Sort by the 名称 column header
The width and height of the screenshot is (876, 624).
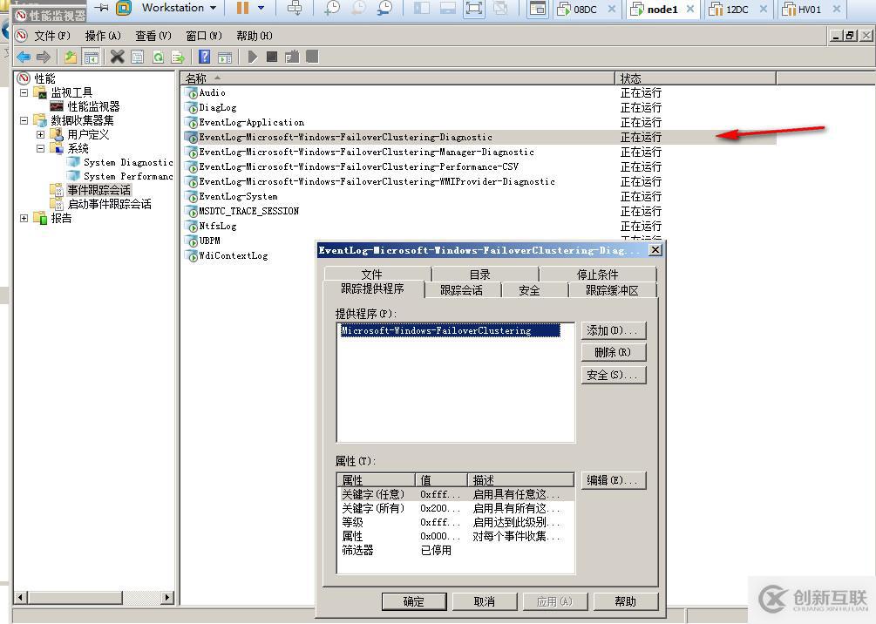[397, 78]
